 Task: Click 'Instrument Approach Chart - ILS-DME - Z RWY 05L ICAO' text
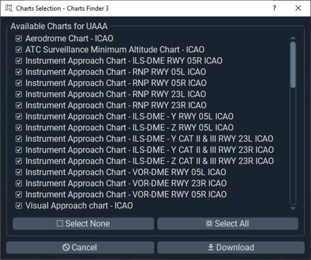[129, 128]
